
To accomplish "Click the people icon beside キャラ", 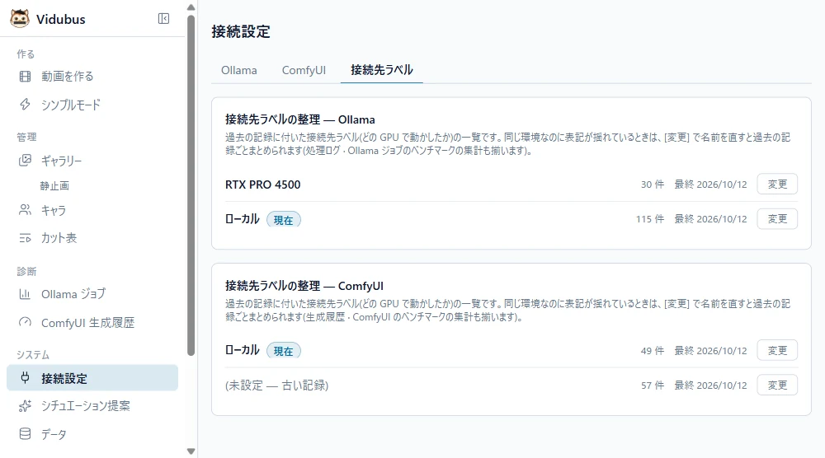I will 25,210.
